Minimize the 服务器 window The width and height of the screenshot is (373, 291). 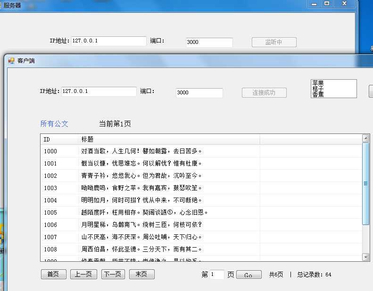tap(314, 4)
